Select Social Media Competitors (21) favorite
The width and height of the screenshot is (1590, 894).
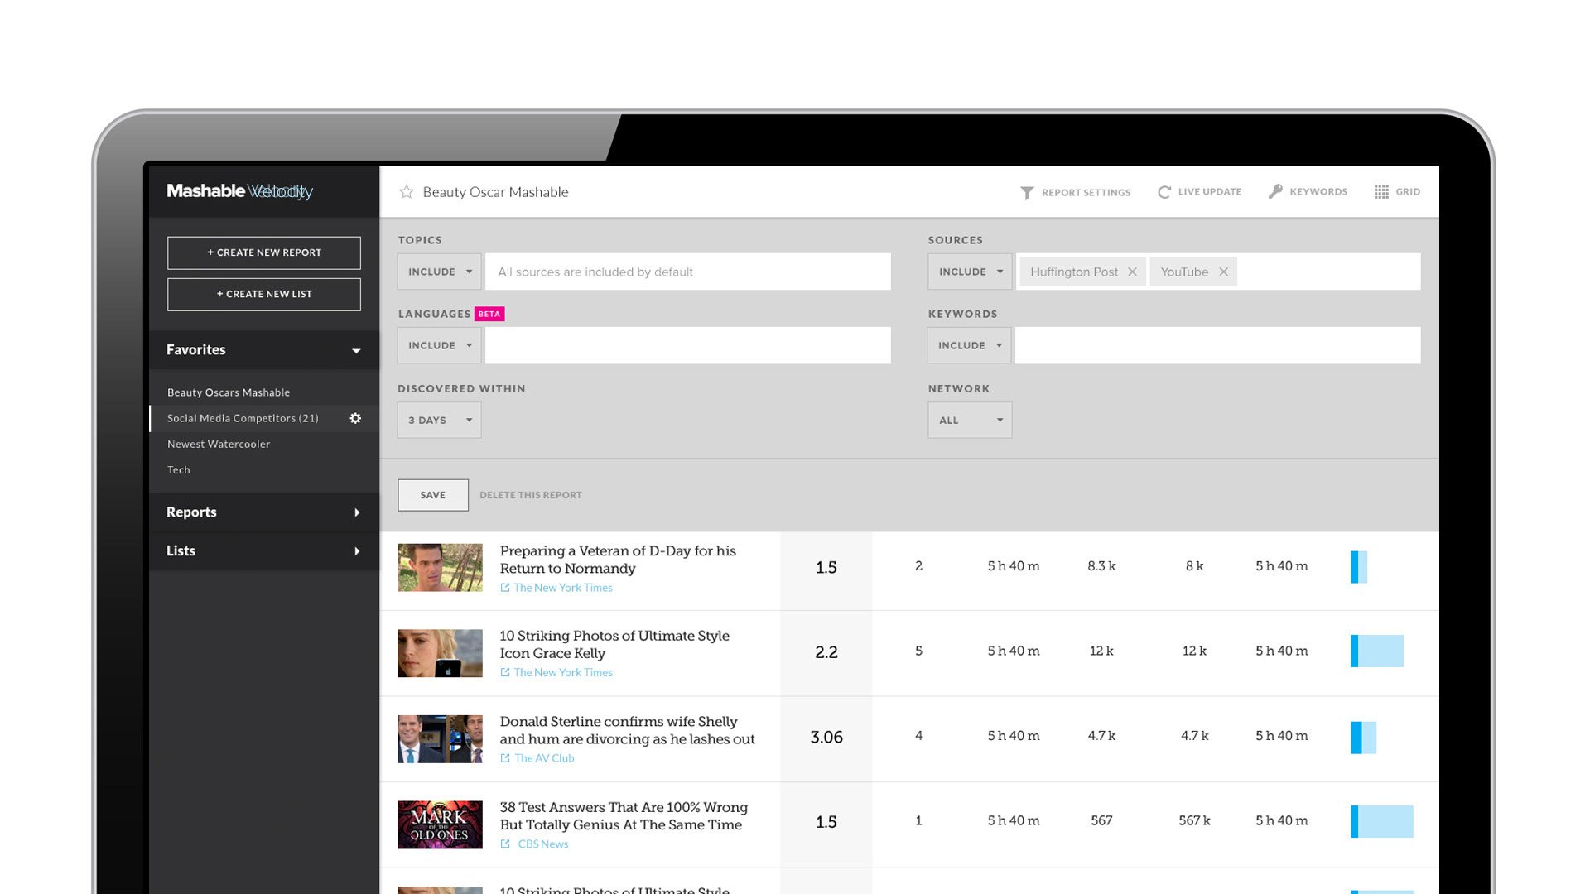click(x=243, y=418)
